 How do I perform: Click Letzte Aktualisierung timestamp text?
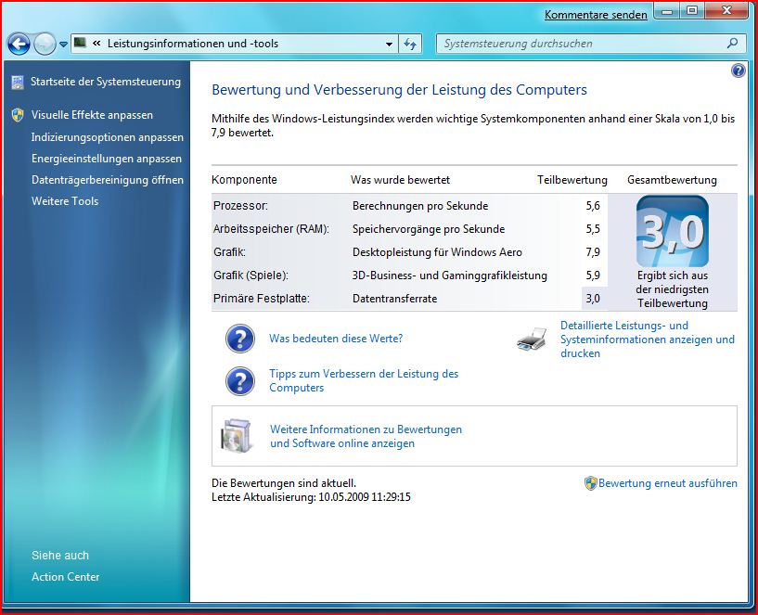click(x=311, y=497)
